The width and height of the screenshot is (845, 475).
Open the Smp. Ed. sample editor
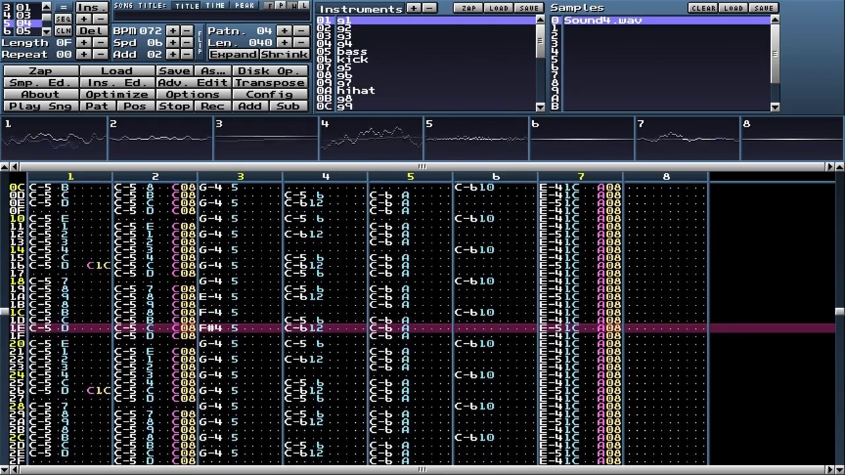point(40,82)
